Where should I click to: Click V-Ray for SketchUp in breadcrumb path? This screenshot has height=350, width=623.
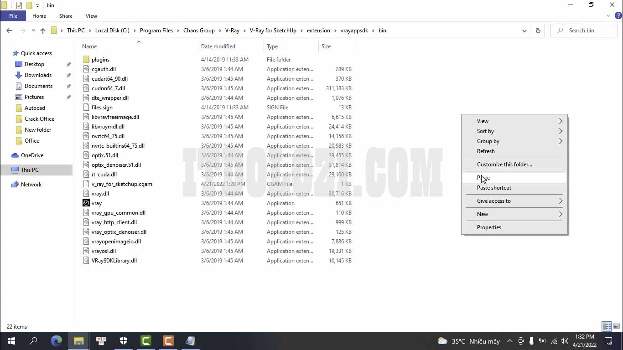[273, 31]
